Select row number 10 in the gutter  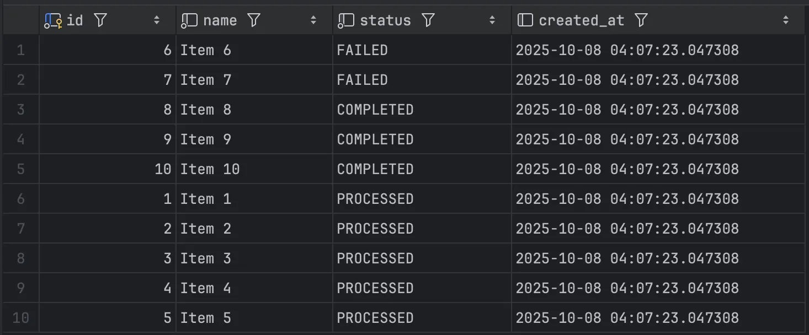point(20,318)
